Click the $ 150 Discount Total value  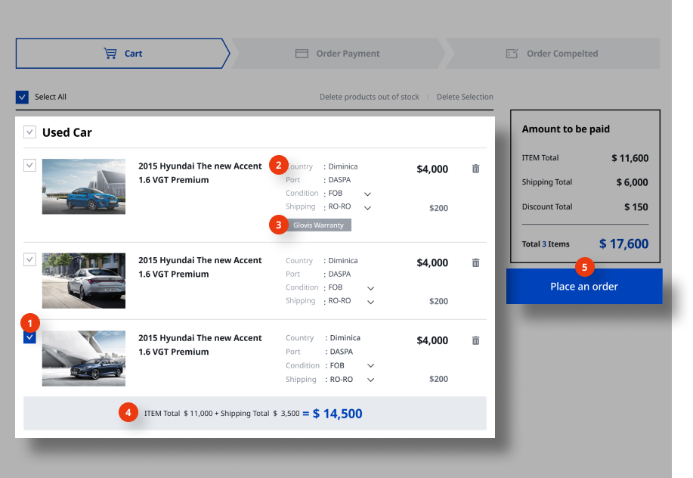coord(636,207)
